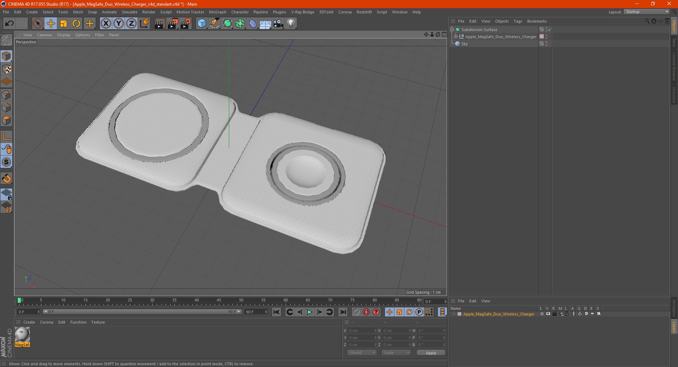
Task: Open the Mesh menu
Action: 78,12
